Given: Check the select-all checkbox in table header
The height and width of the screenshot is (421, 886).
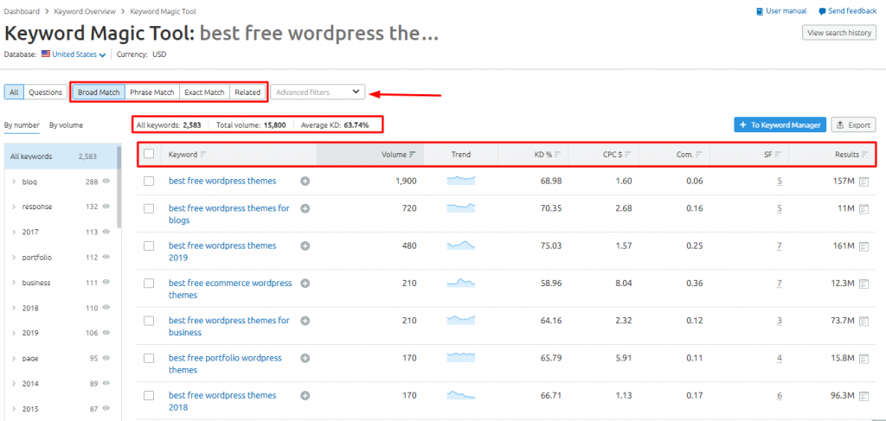Looking at the screenshot, I should [149, 155].
